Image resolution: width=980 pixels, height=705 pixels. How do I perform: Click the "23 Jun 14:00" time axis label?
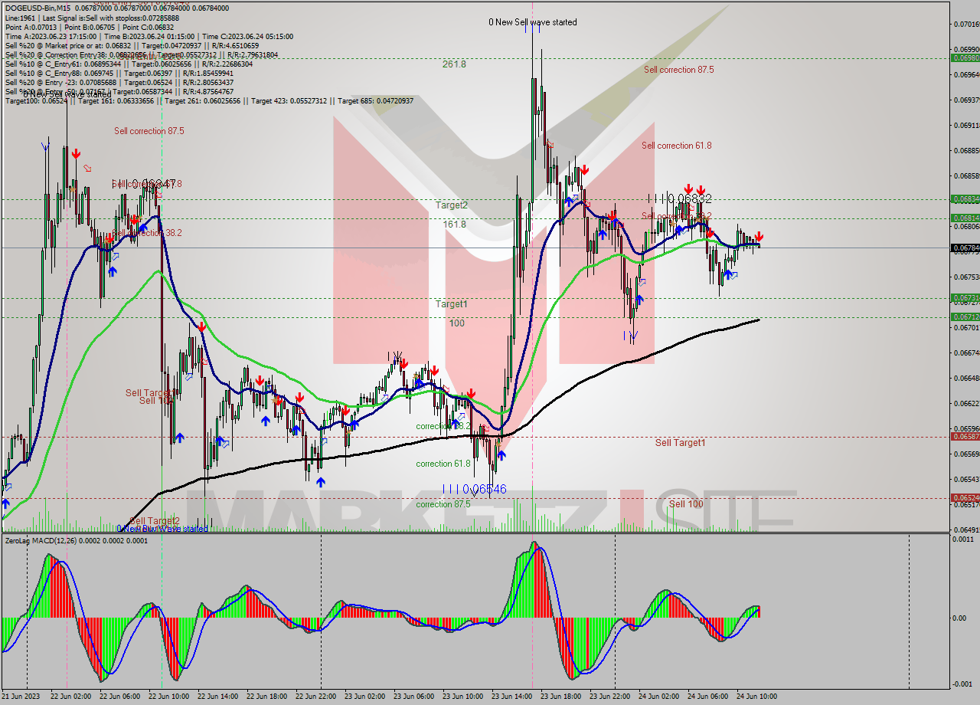coord(511,697)
